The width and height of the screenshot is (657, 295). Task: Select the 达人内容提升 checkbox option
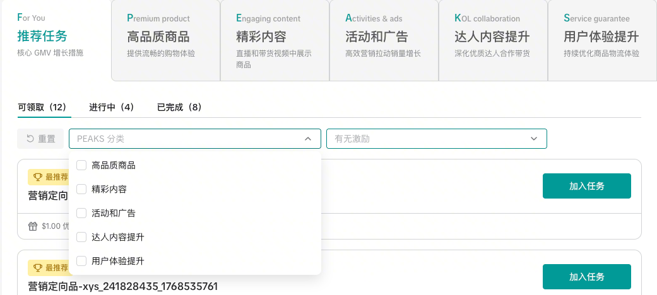[81, 237]
